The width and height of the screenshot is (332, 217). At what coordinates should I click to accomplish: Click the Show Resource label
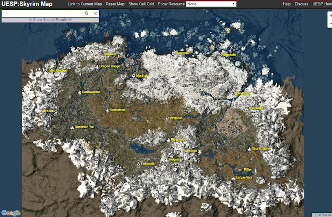click(171, 4)
